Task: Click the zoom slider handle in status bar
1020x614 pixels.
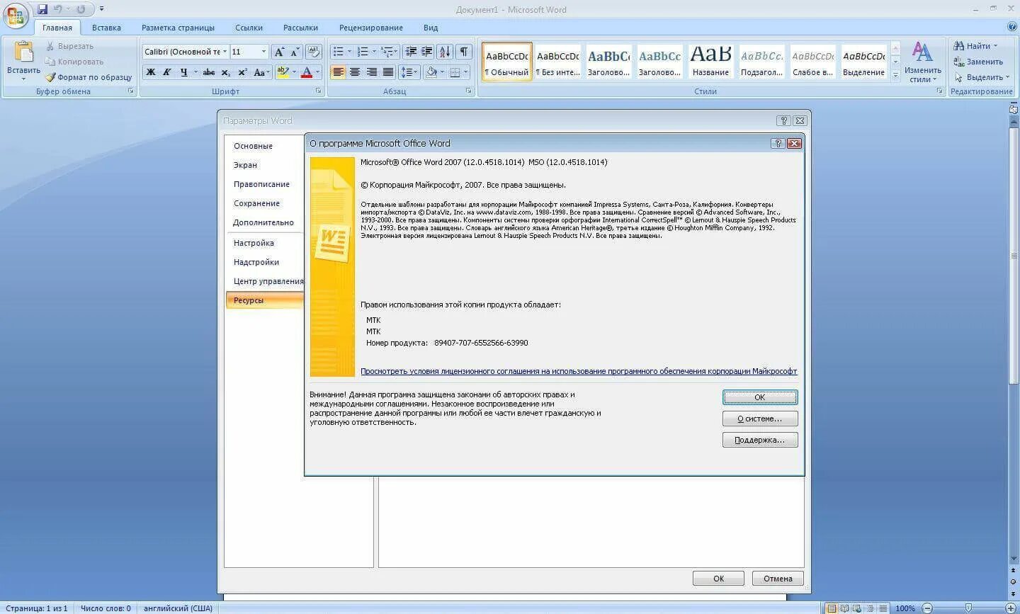Action: point(968,608)
